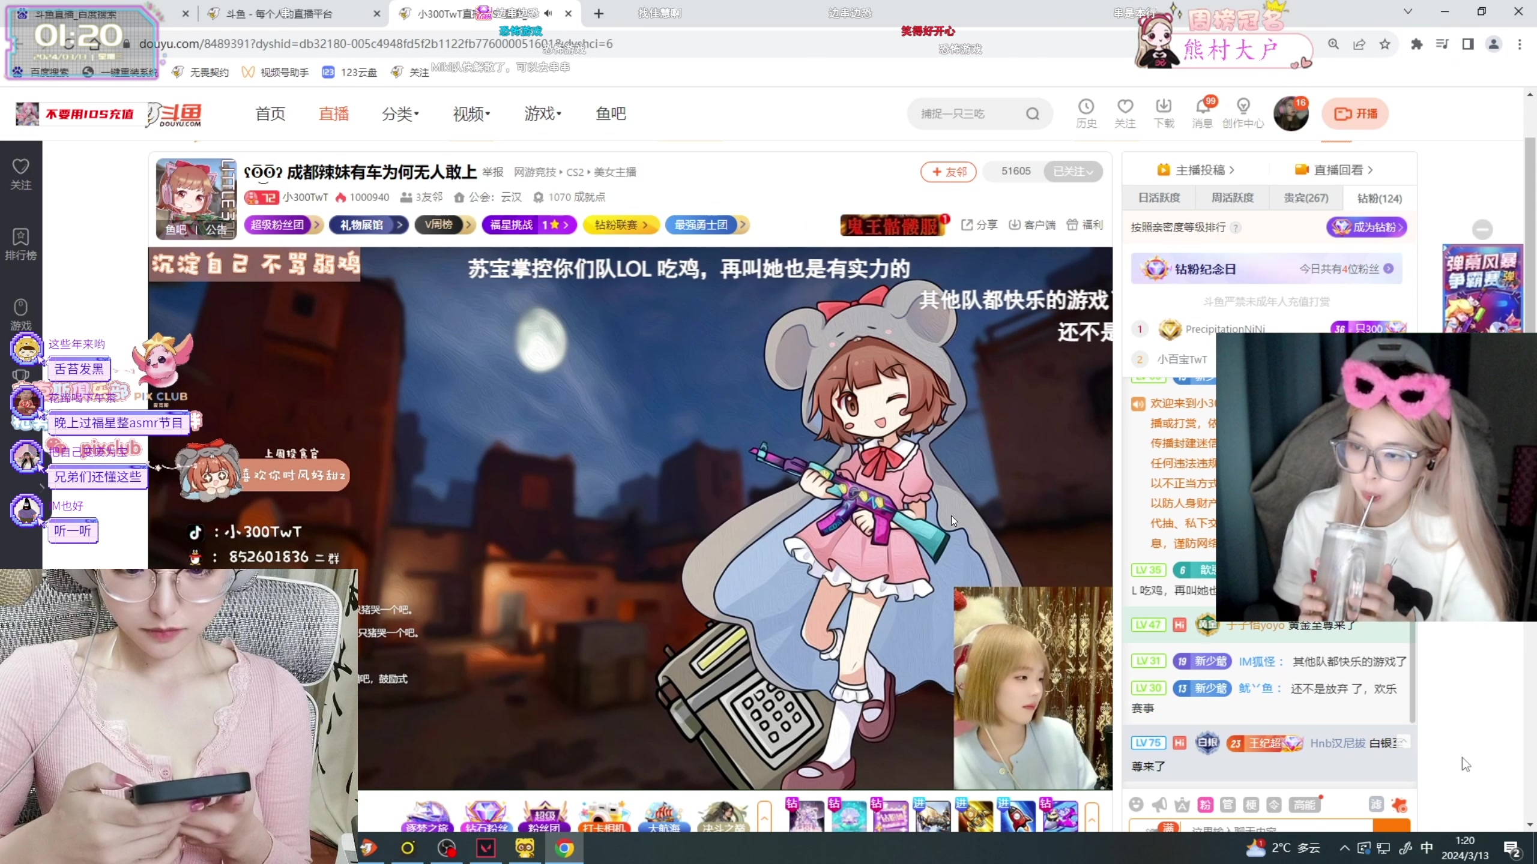Click the 分享 share icon
Screen dimensions: 1537x864
pos(979,224)
